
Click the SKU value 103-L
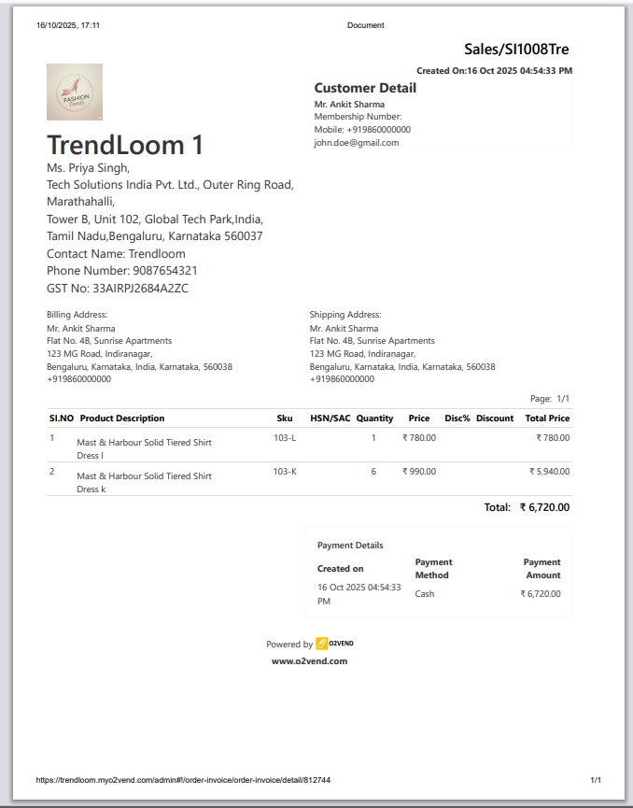click(x=285, y=438)
